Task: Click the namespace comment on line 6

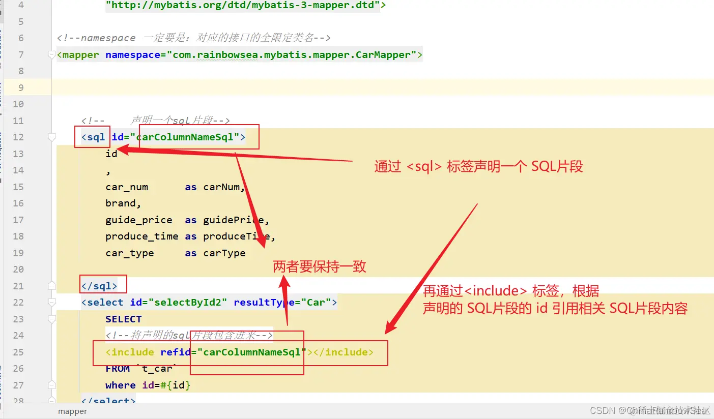Action: click(x=194, y=38)
